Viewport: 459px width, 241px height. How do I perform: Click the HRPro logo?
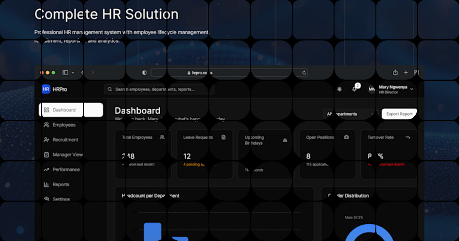(55, 89)
